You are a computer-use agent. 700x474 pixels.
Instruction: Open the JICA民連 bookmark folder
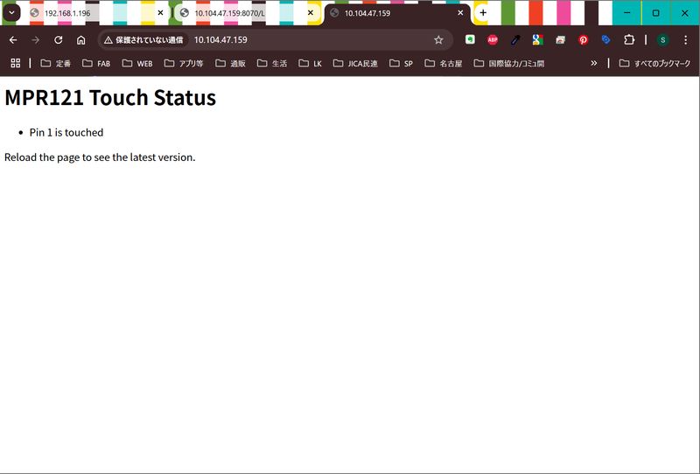[x=355, y=63]
